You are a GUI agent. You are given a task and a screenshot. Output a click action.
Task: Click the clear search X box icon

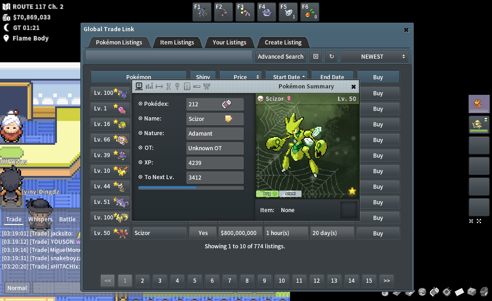coord(315,57)
